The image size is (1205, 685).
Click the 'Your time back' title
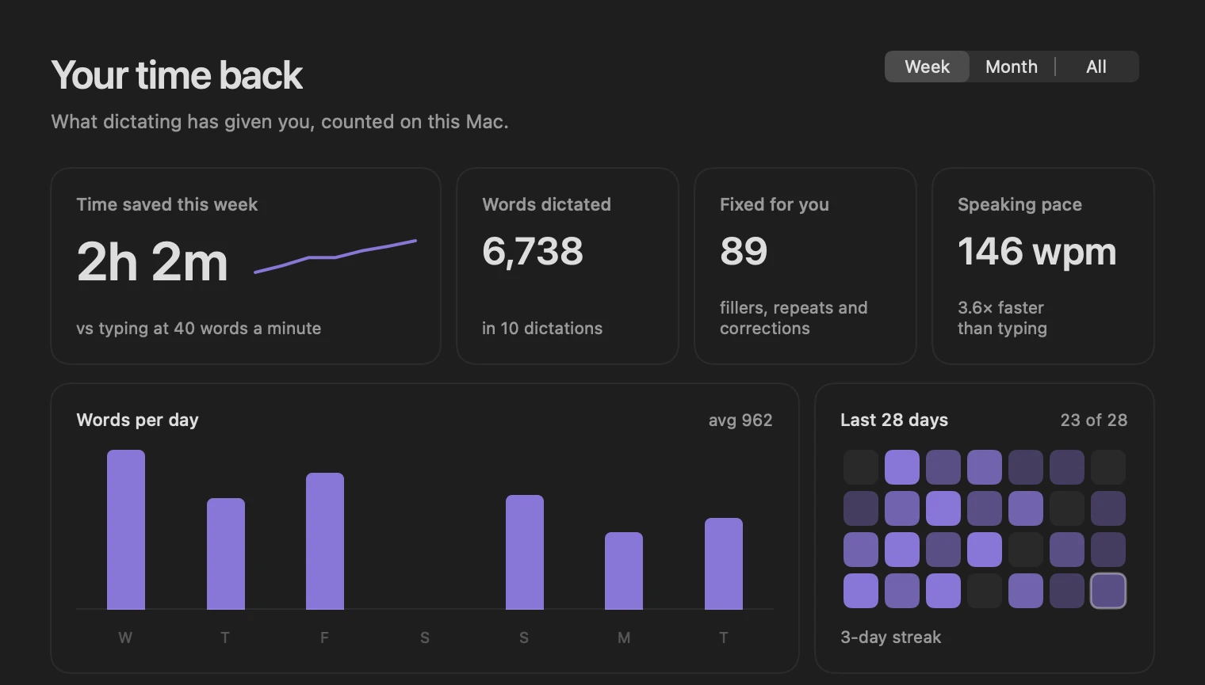click(x=177, y=76)
